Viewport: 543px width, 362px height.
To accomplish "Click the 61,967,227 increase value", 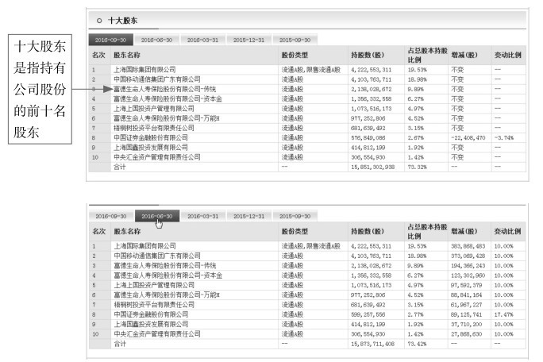I will (x=466, y=305).
